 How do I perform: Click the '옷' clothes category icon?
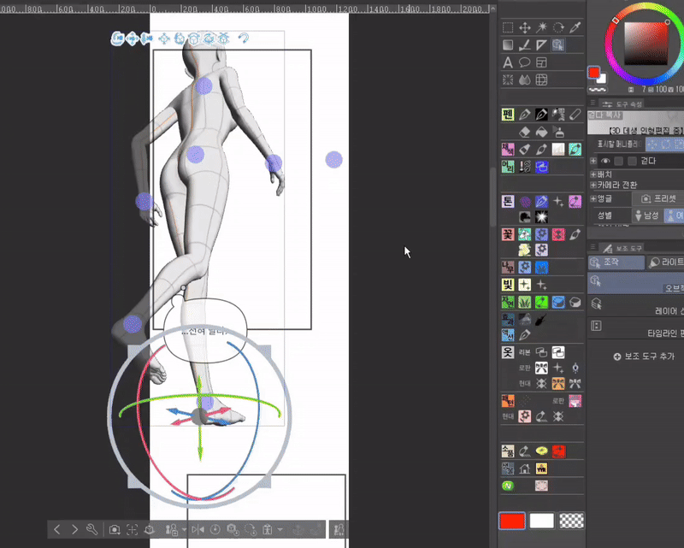(508, 352)
